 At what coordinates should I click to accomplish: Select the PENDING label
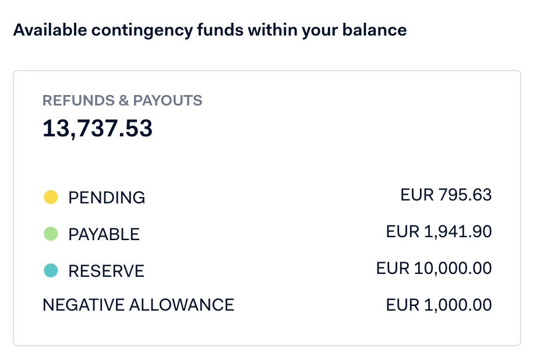tap(107, 198)
